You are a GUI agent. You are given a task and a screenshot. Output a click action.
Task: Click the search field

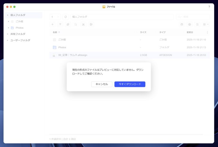[193, 17]
